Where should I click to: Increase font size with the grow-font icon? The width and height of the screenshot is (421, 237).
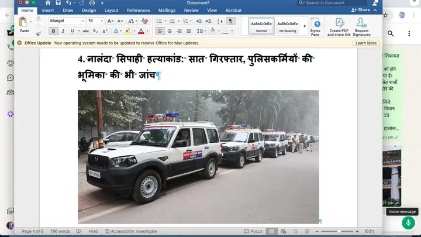pyautogui.click(x=111, y=21)
